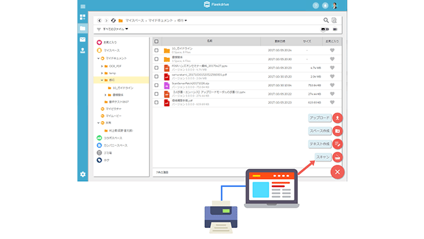This screenshot has width=424, height=239.
Task: Favorite the samurakami pdf heart icon
Action: coord(332,76)
